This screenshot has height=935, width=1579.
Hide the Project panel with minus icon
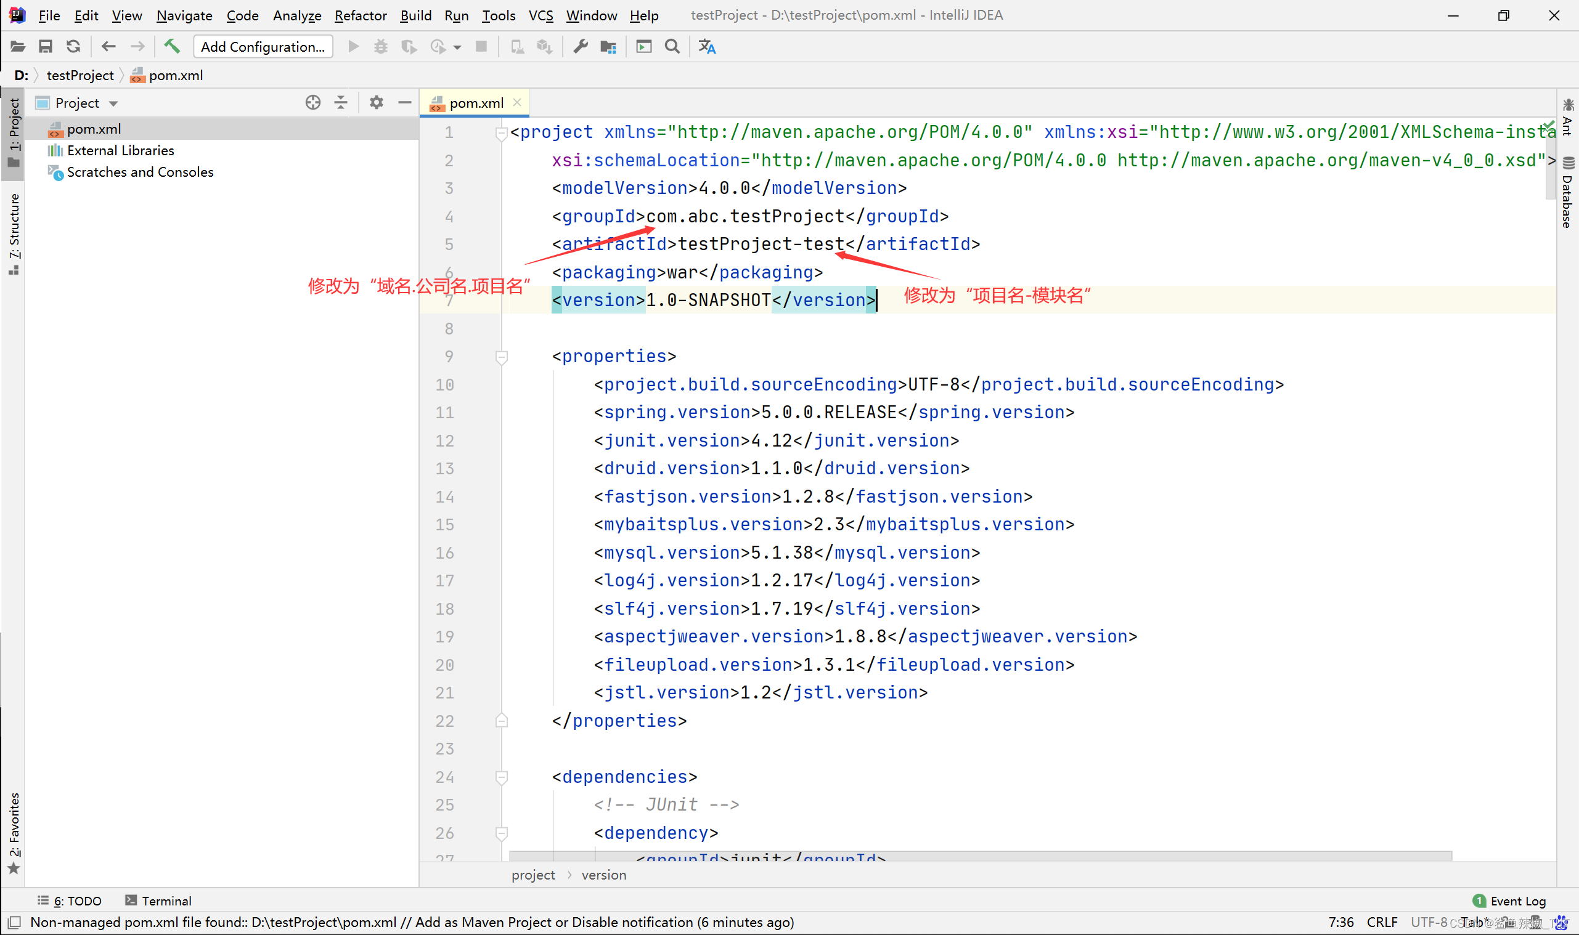405,102
